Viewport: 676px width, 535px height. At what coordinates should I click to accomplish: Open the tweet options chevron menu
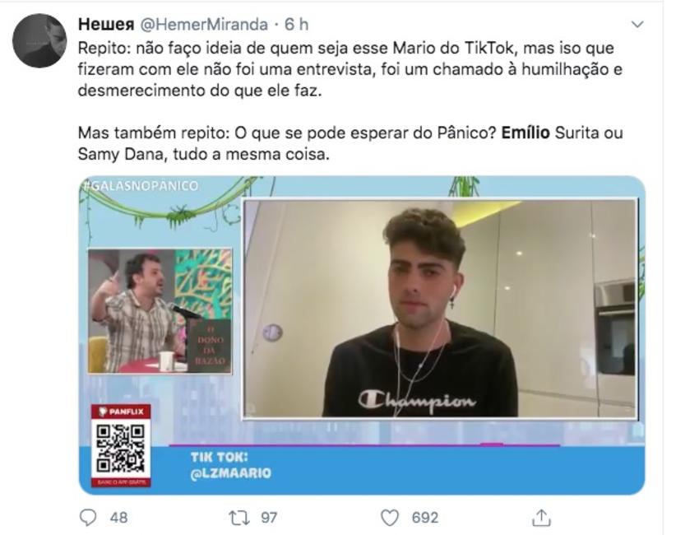tap(637, 25)
